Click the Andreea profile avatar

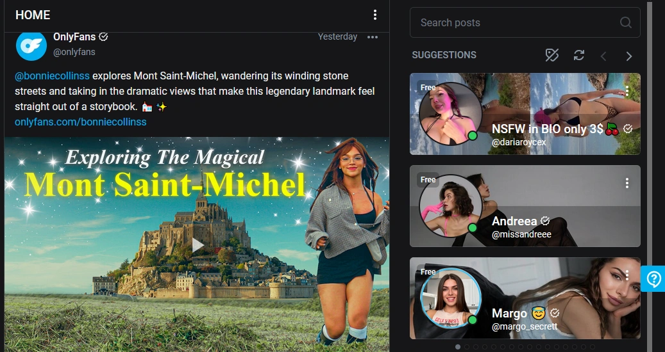pyautogui.click(x=450, y=206)
